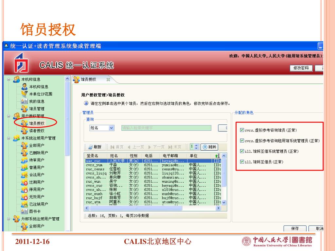This screenshot has width=335, height=251.
Task: Click the 本机构信息 child item icon
Action: tap(24, 86)
